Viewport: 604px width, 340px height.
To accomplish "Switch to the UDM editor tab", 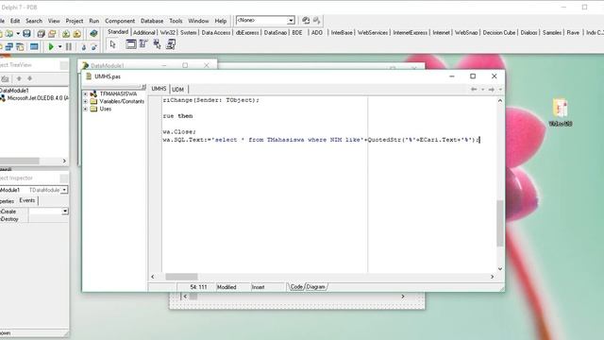I will point(177,89).
